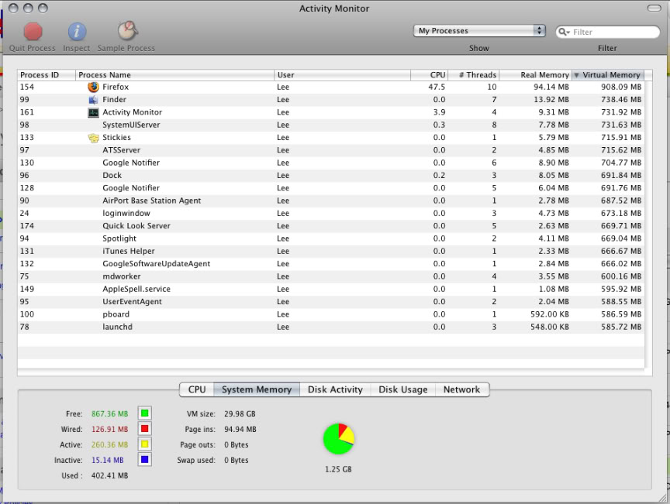Click the red Wired memory color swatch
The image size is (670, 504).
coord(145,428)
